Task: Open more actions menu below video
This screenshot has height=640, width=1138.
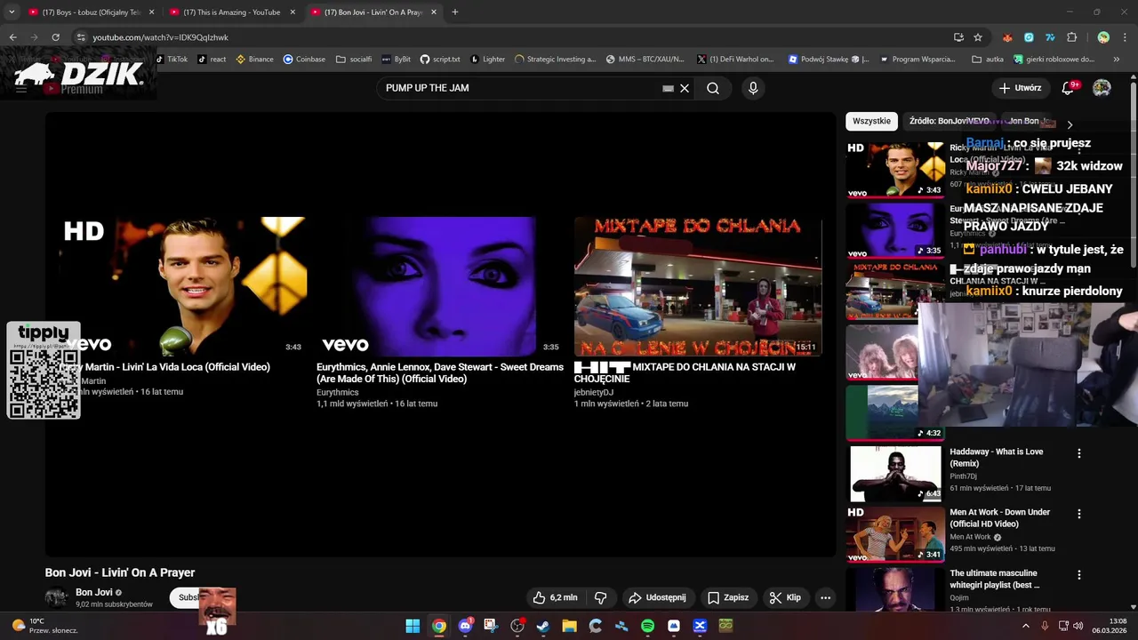Action: point(825,597)
